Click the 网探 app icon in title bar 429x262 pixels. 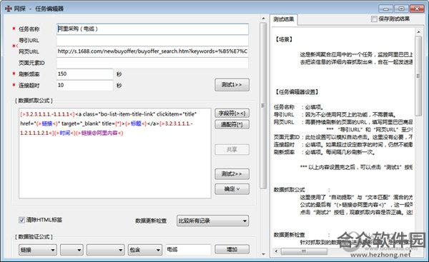click(8, 9)
